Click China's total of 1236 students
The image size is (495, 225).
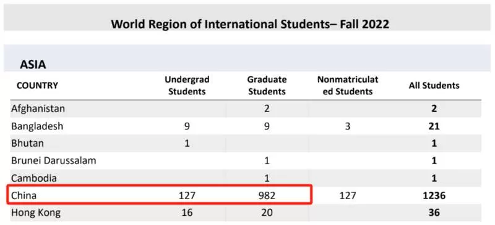[434, 196]
